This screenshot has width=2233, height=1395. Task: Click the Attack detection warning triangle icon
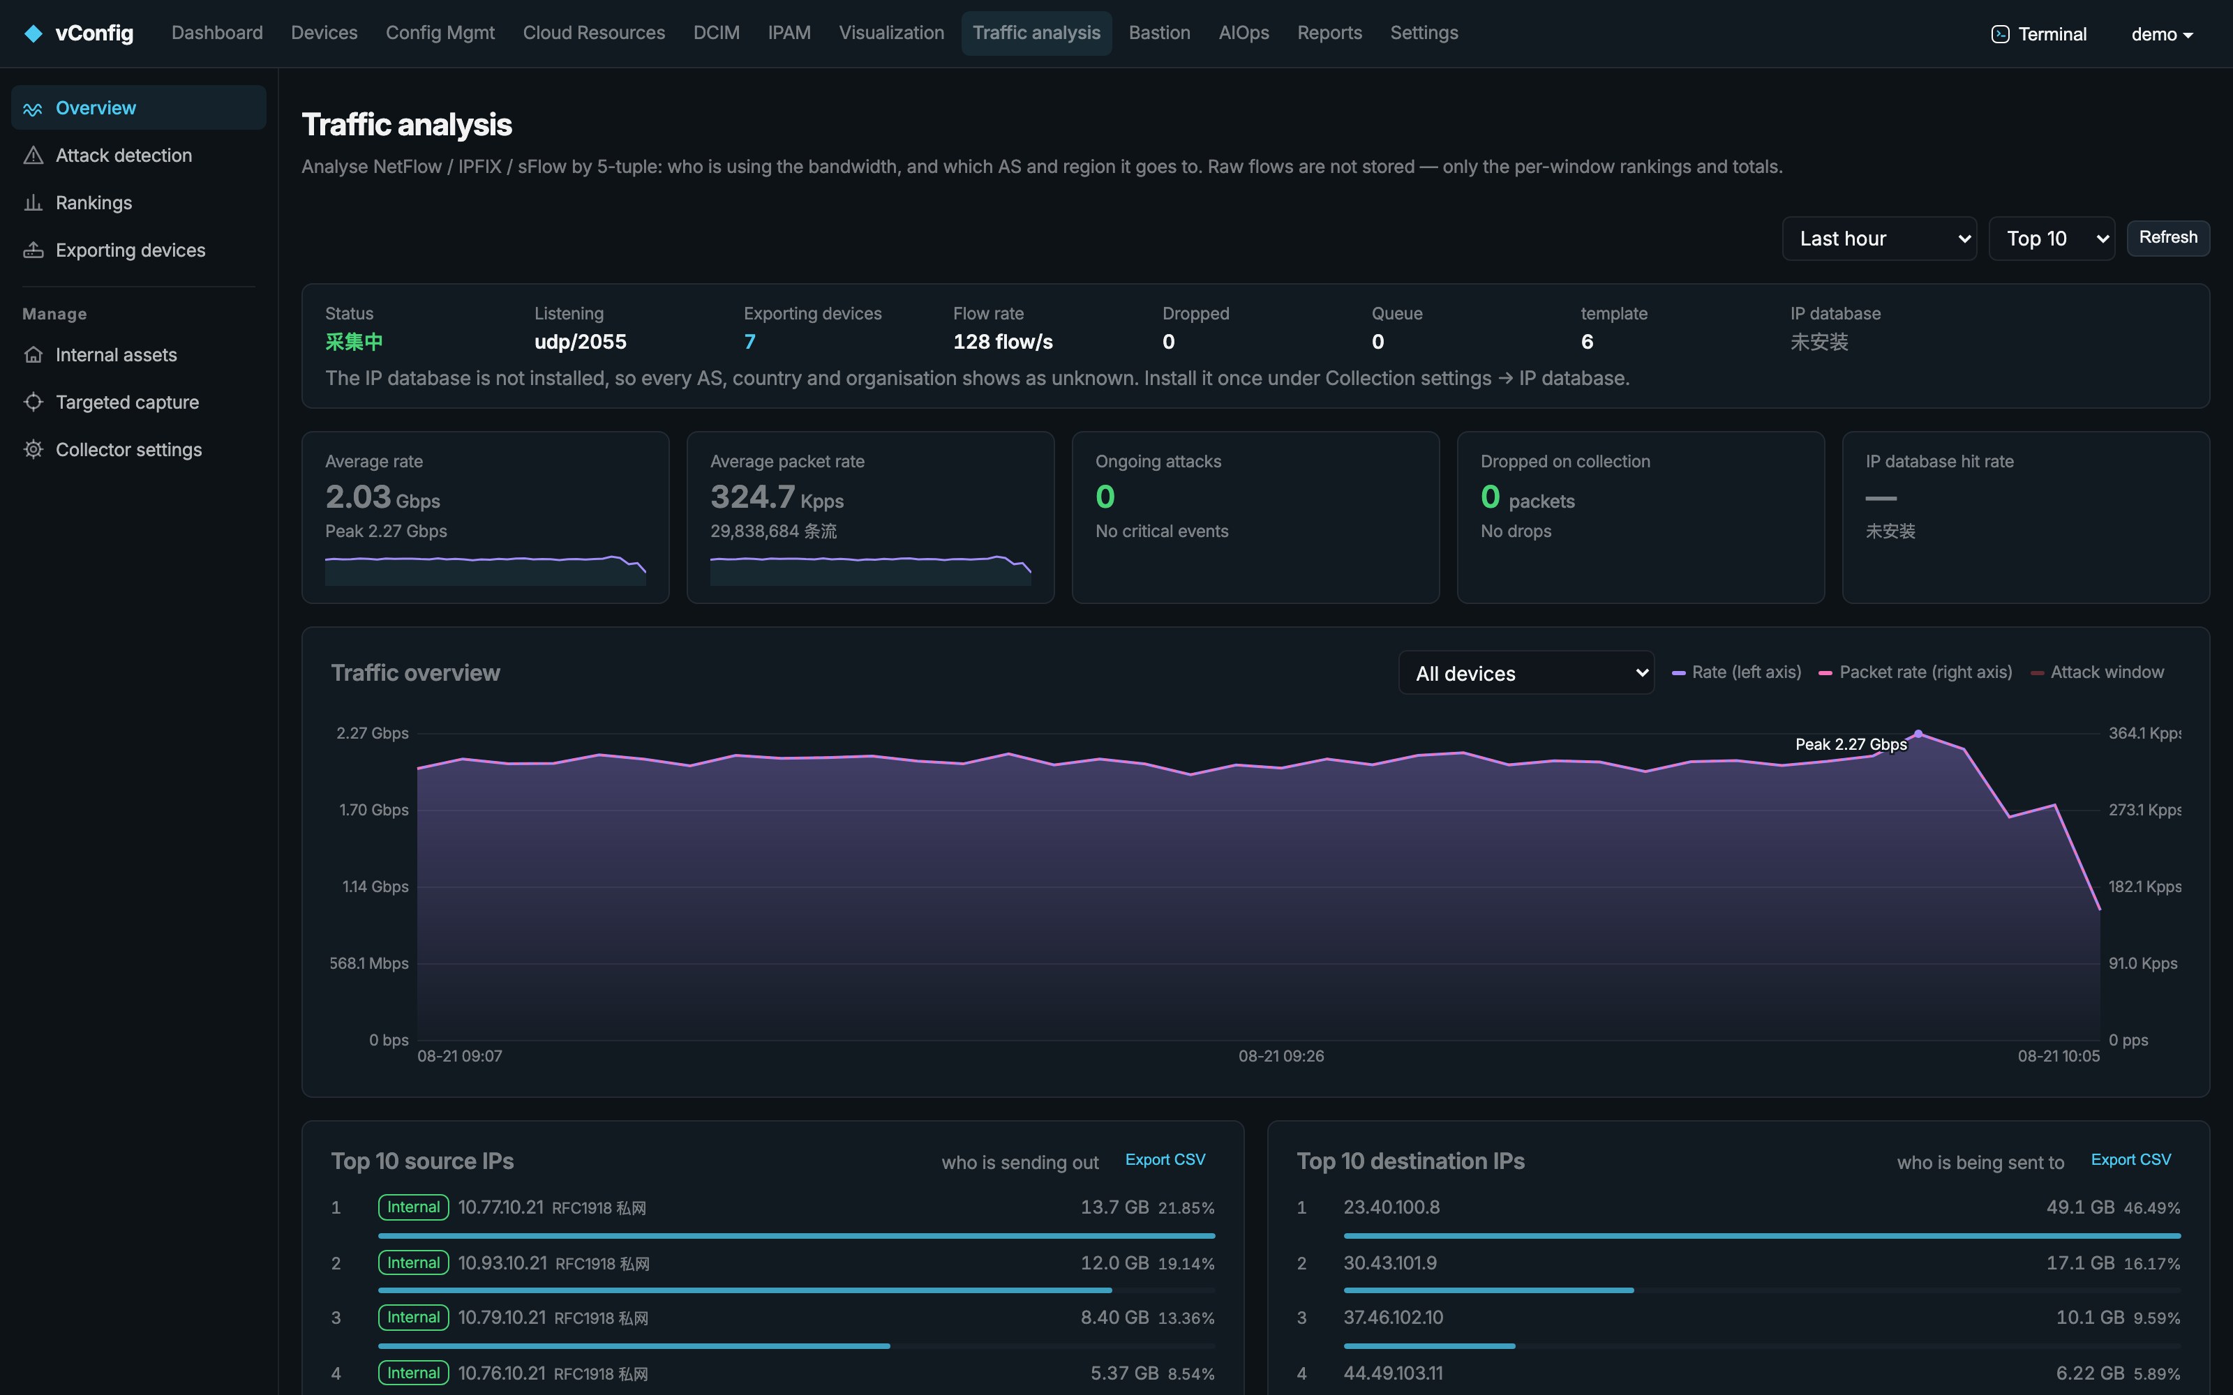(33, 155)
